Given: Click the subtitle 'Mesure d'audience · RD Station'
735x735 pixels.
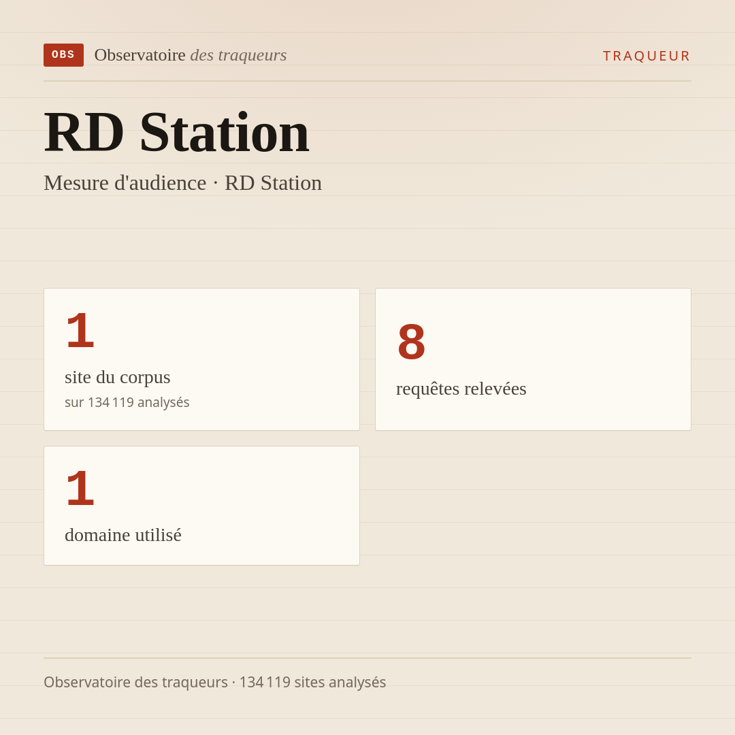Looking at the screenshot, I should pos(183,183).
